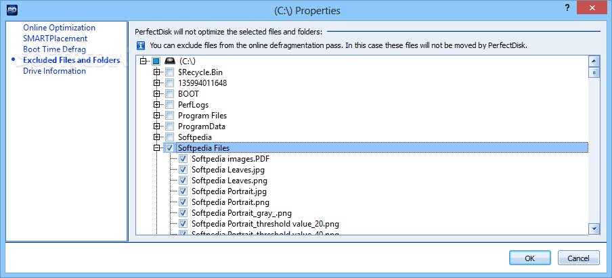
Task: Click the C: drive icon in tree
Action: [170, 62]
